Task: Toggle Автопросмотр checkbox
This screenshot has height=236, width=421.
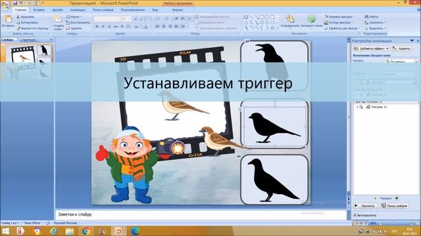Action: [355, 215]
